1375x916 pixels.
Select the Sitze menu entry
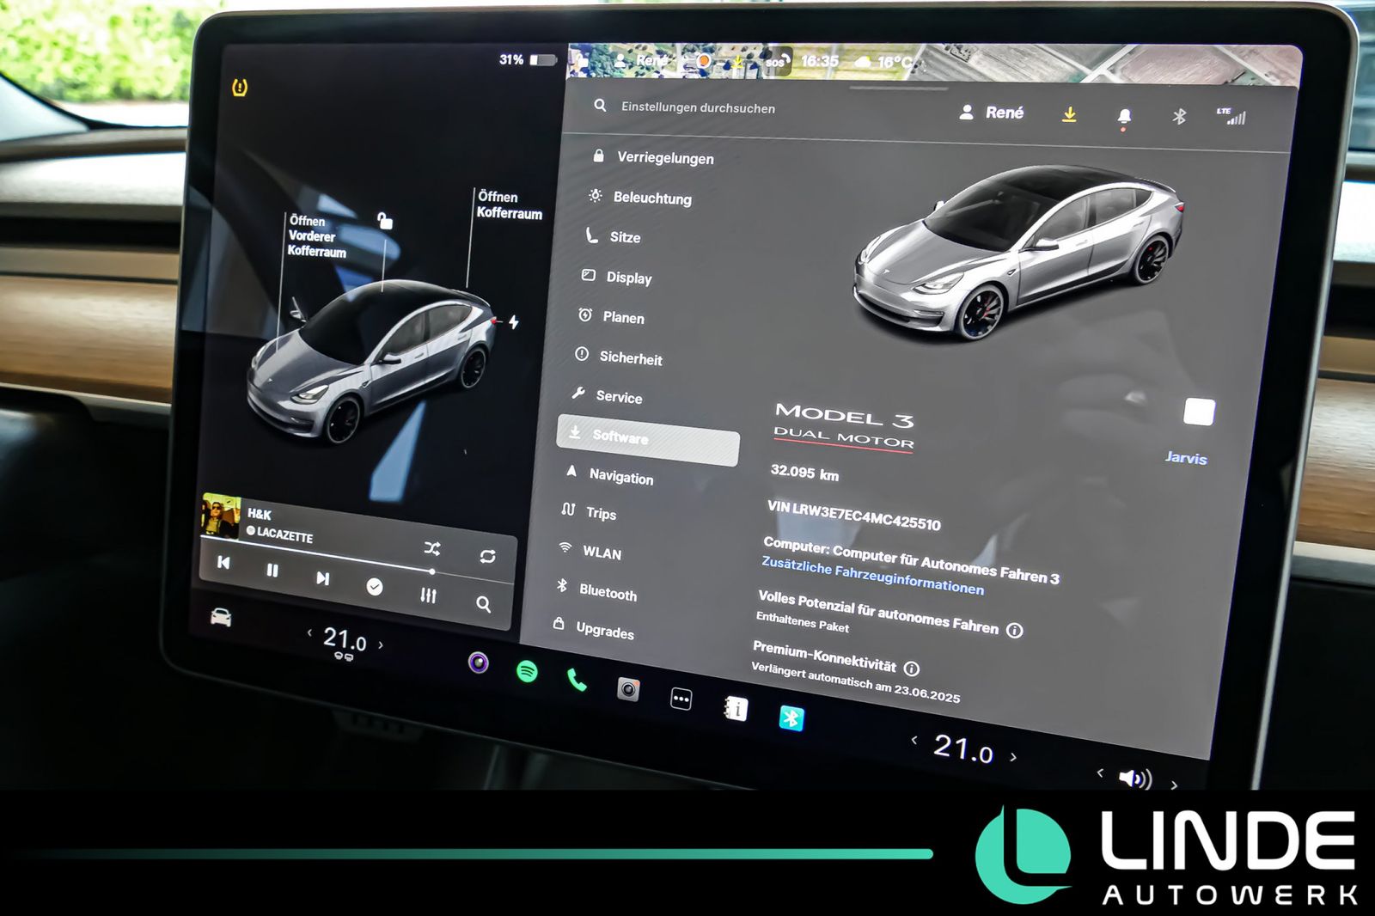click(613, 236)
